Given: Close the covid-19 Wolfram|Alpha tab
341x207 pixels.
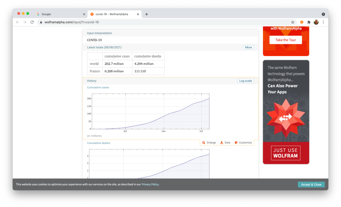Looking at the screenshot, I should 138,14.
